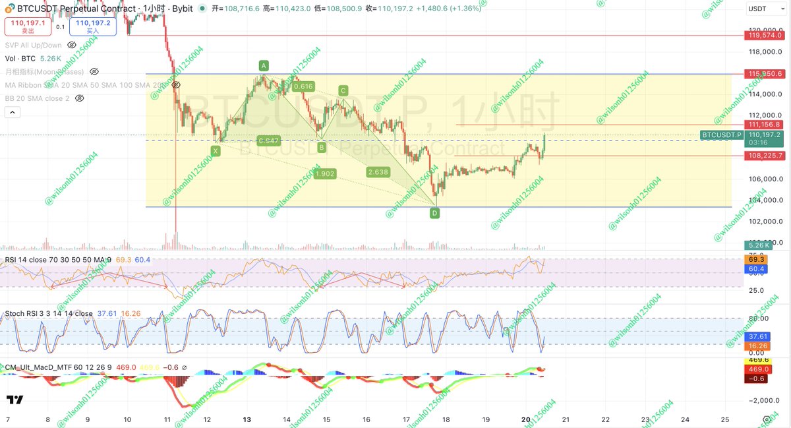
Task: Click the 108,225.7 price line label
Action: tap(765, 156)
